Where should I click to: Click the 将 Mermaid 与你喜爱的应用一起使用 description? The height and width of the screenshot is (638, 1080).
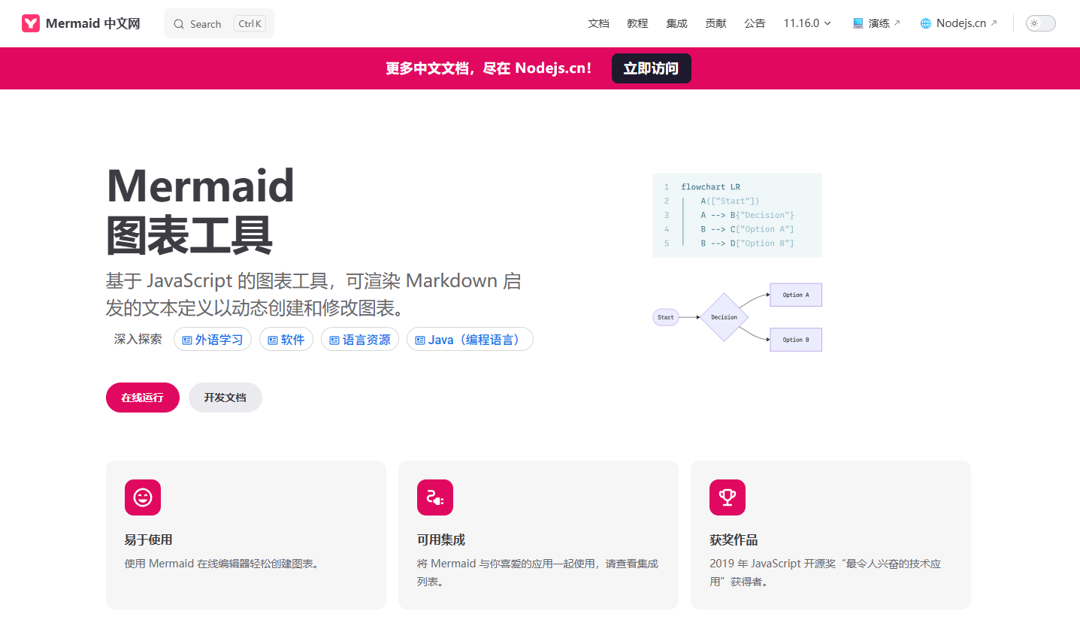[538, 573]
